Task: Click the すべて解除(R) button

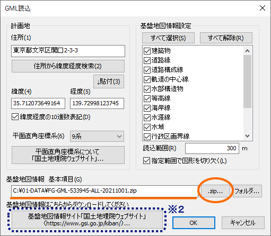Action: click(x=226, y=38)
